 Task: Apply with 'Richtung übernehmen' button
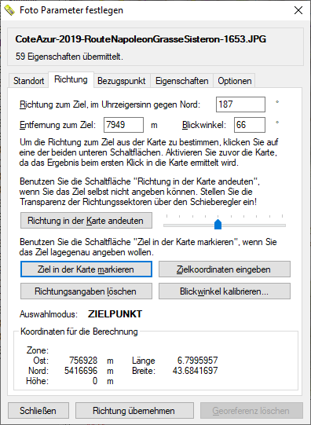(x=134, y=411)
